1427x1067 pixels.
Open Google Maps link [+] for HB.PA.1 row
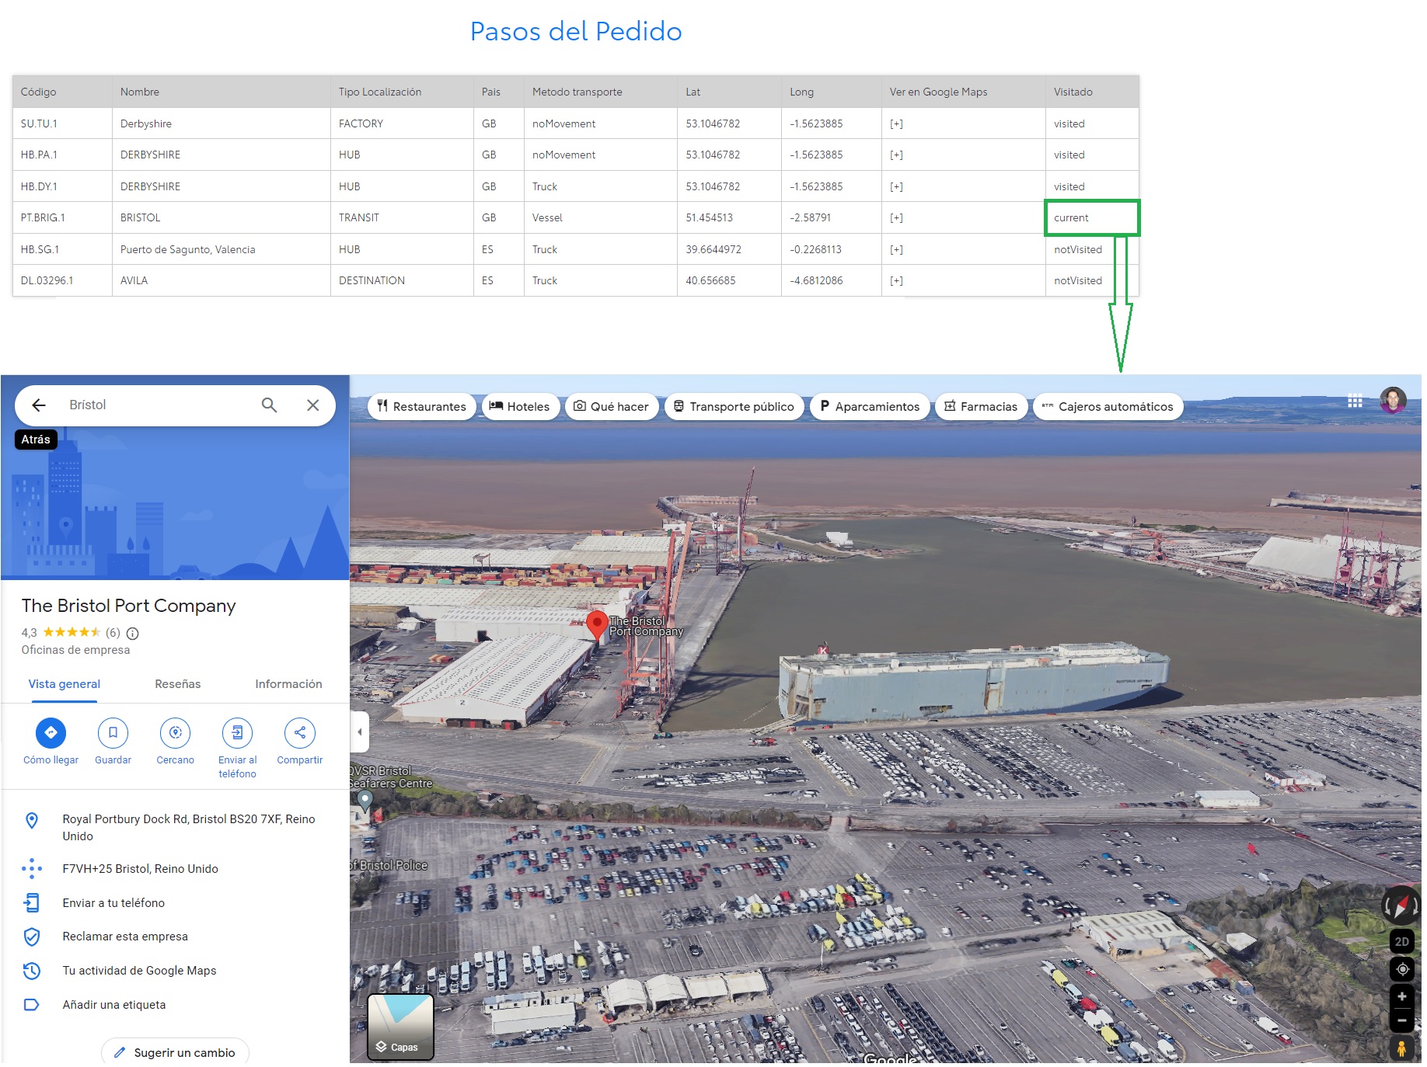896,155
